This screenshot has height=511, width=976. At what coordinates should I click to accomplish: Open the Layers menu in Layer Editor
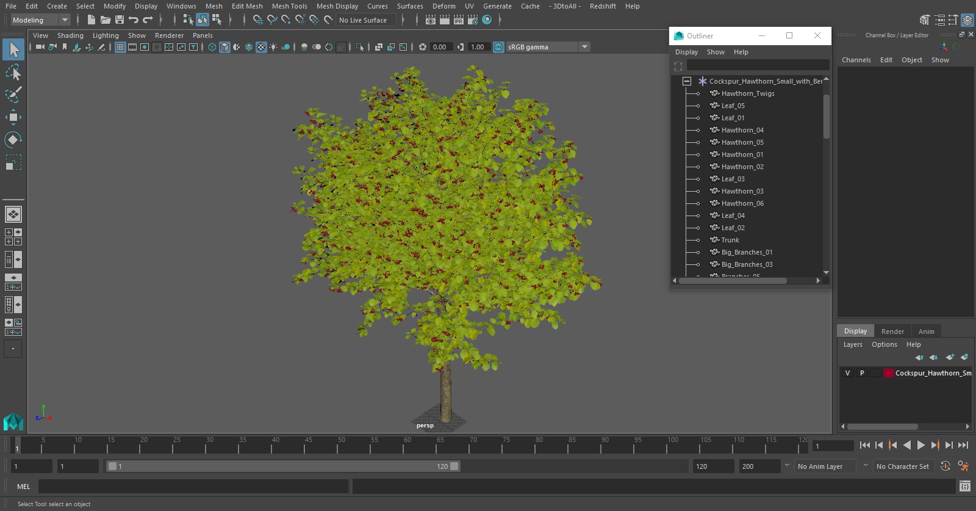853,344
